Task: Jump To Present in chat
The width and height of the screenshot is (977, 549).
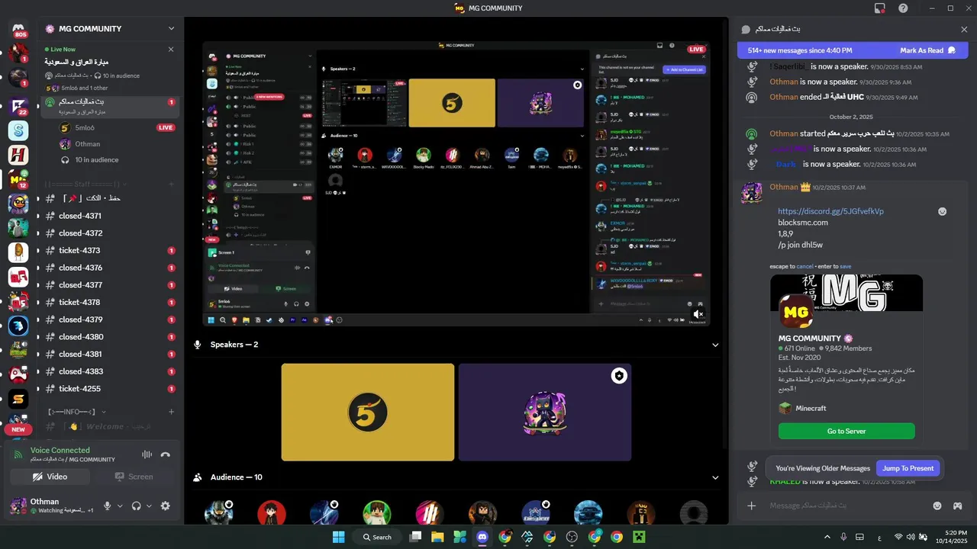Action: (908, 468)
